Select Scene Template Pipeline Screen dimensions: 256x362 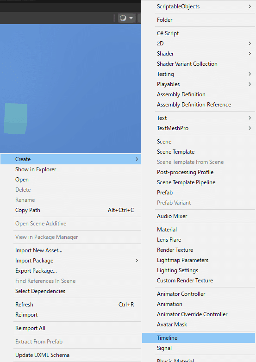coord(186,182)
